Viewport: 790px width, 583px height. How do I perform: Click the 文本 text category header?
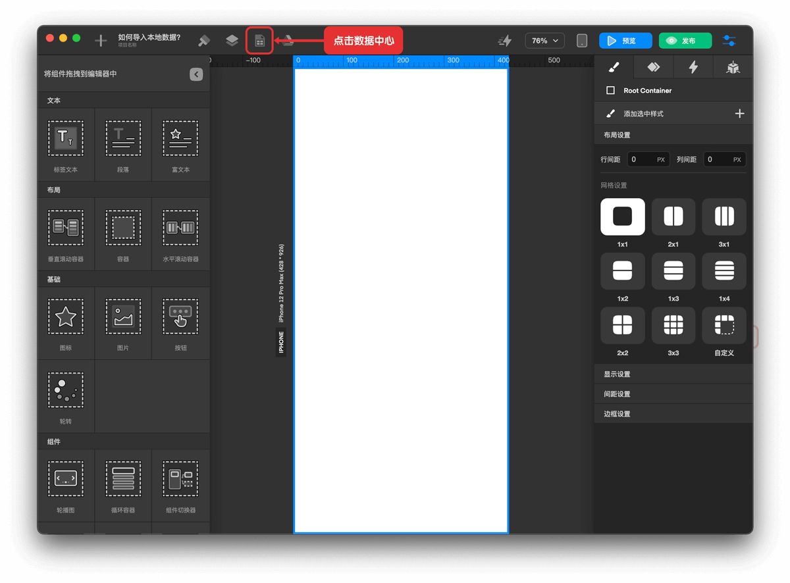[124, 100]
